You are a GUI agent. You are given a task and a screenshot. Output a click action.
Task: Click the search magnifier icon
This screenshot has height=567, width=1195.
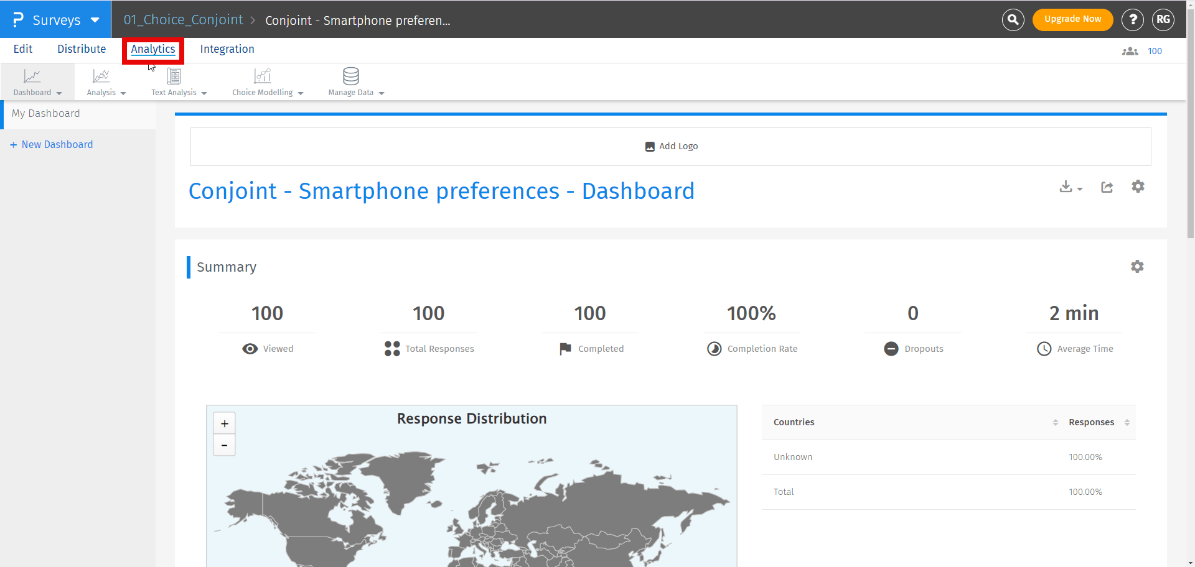1013,20
